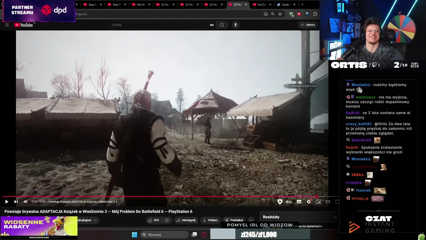Click the Wyszukaj taskbar search box
426x240 pixels.
[164, 235]
